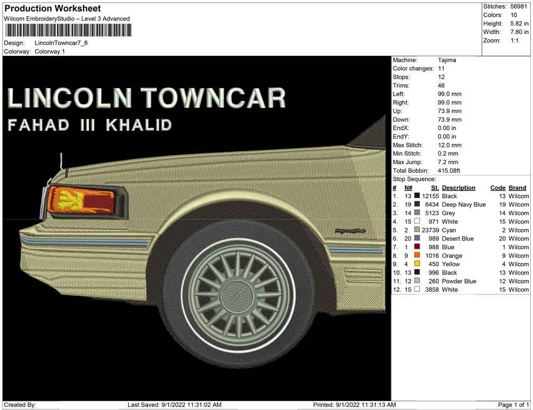533x410 pixels.
Task: Click the 'Desert Blue' description
Action: coord(458,238)
